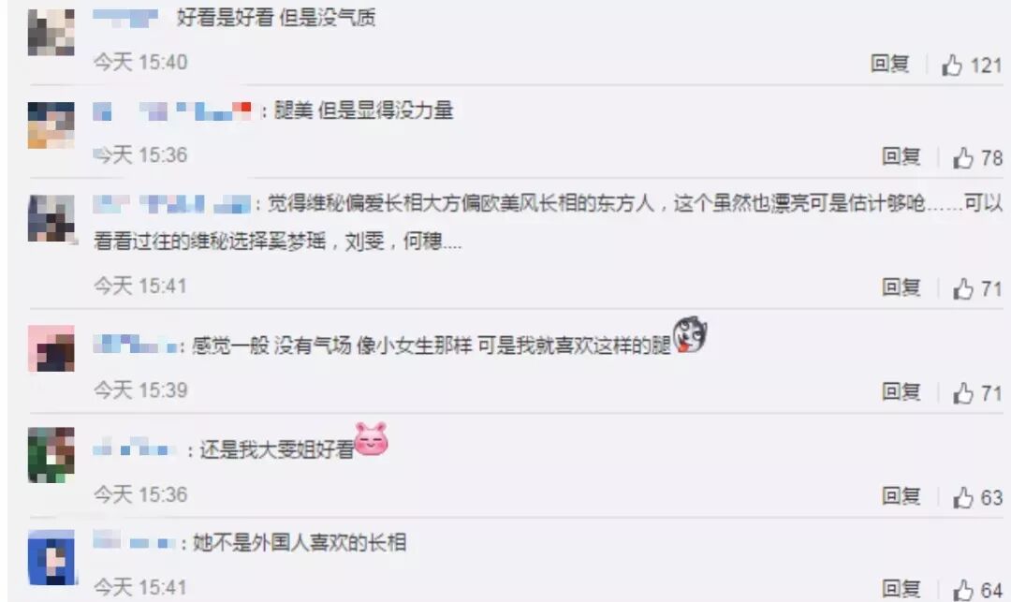Open the first commenter's avatar

point(51,32)
